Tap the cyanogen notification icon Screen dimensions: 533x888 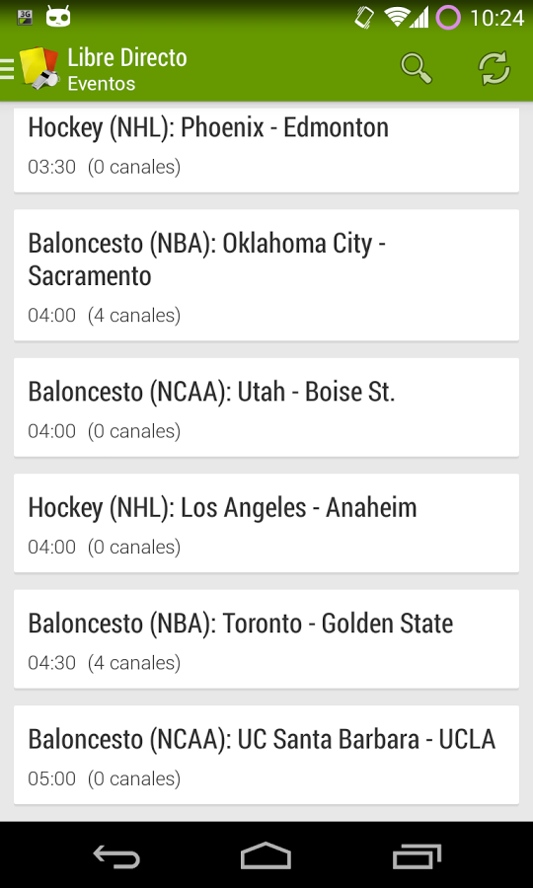point(58,17)
